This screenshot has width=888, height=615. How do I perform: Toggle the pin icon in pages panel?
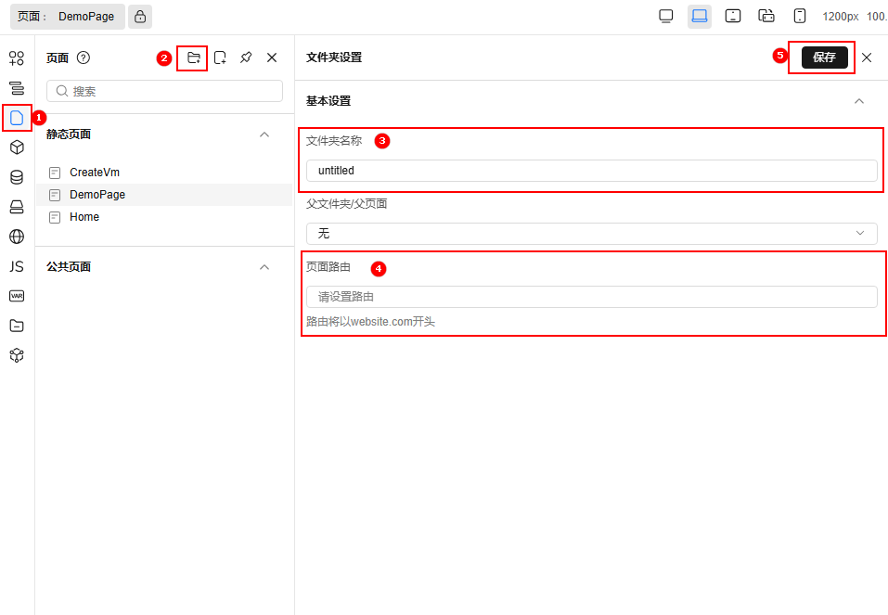tap(245, 57)
